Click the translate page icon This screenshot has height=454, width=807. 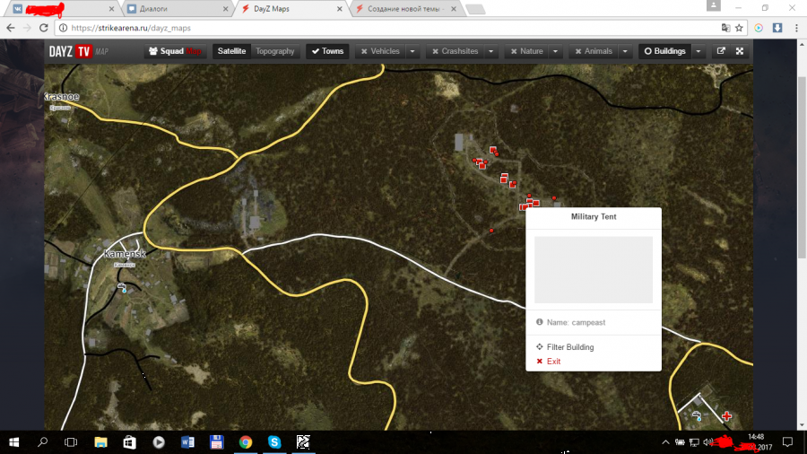point(725,28)
